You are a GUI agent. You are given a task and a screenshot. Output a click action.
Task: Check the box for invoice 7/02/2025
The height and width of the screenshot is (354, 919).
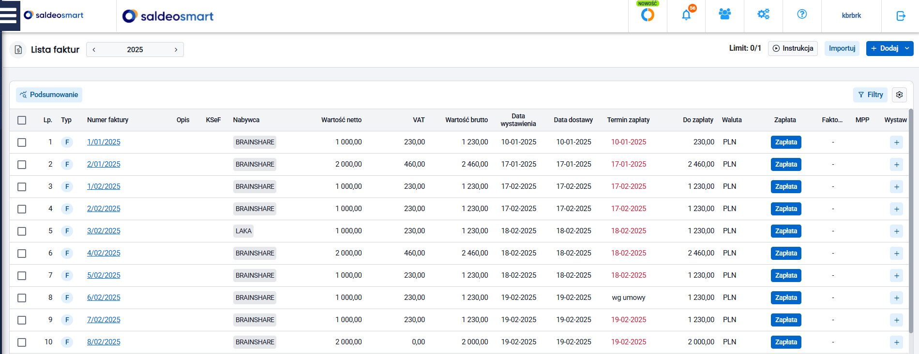pyautogui.click(x=22, y=320)
